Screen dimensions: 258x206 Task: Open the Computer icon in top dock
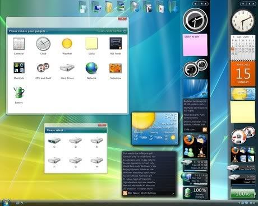pos(96,7)
